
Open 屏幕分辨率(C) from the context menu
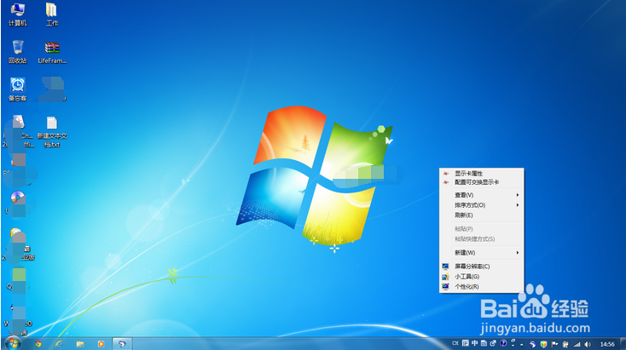click(482, 267)
